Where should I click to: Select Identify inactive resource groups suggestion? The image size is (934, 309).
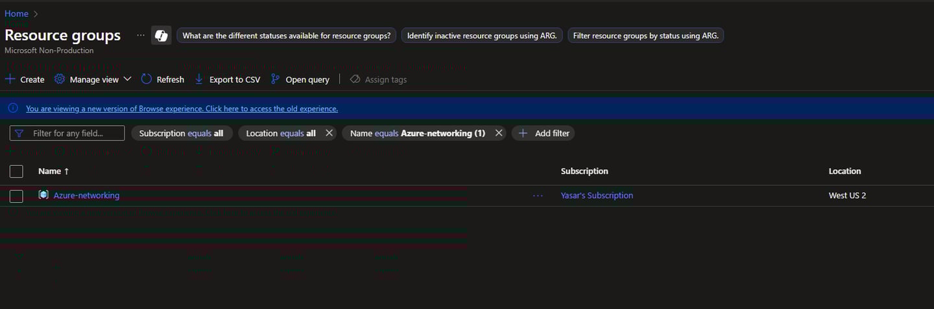(482, 36)
